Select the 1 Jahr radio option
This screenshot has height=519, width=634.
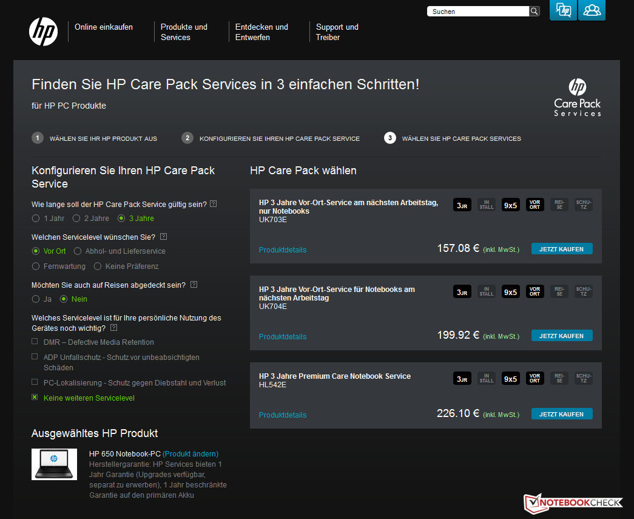[x=36, y=219]
